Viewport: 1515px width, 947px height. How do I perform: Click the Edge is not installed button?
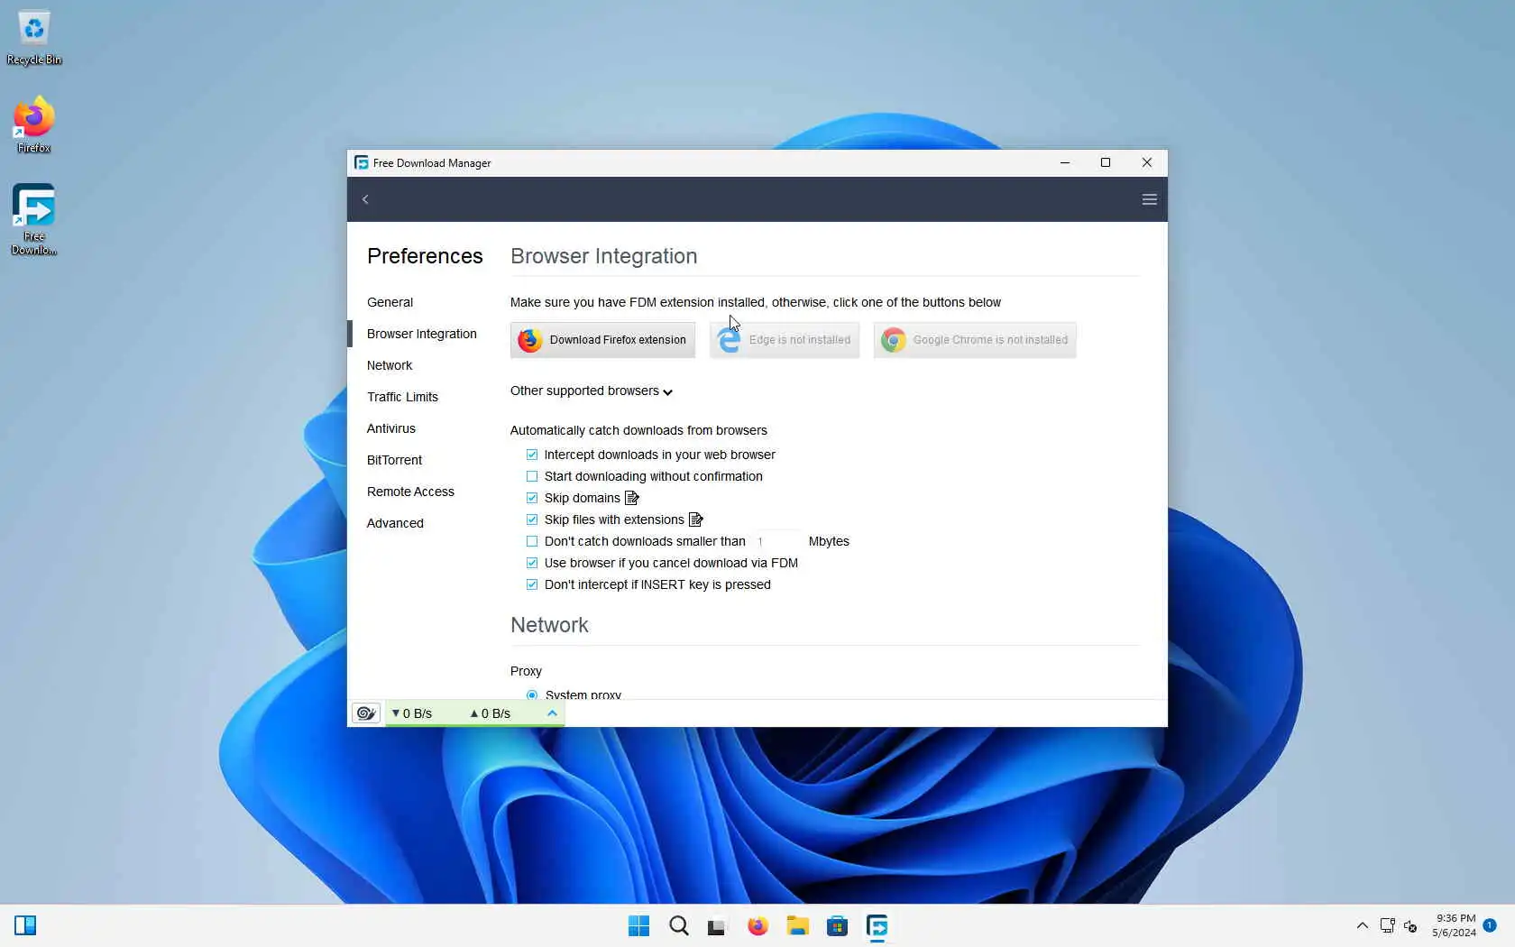pyautogui.click(x=785, y=340)
